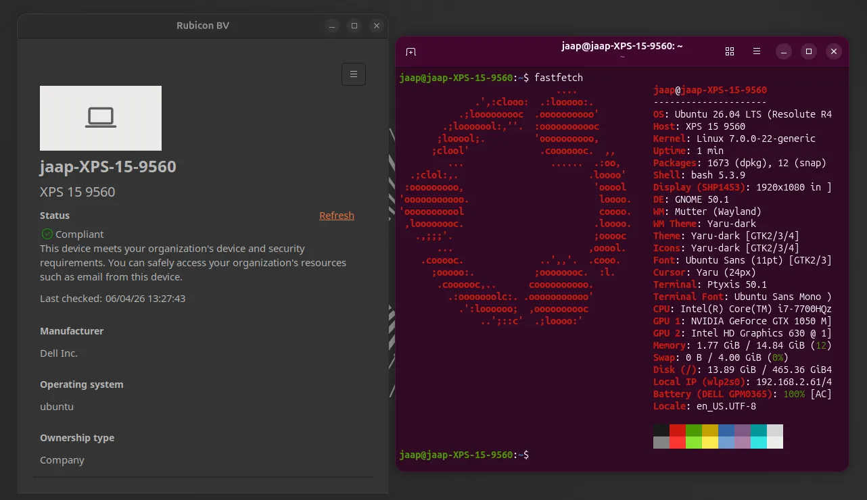Click the compliance description paragraph
The image size is (867, 500).
pyautogui.click(x=193, y=263)
